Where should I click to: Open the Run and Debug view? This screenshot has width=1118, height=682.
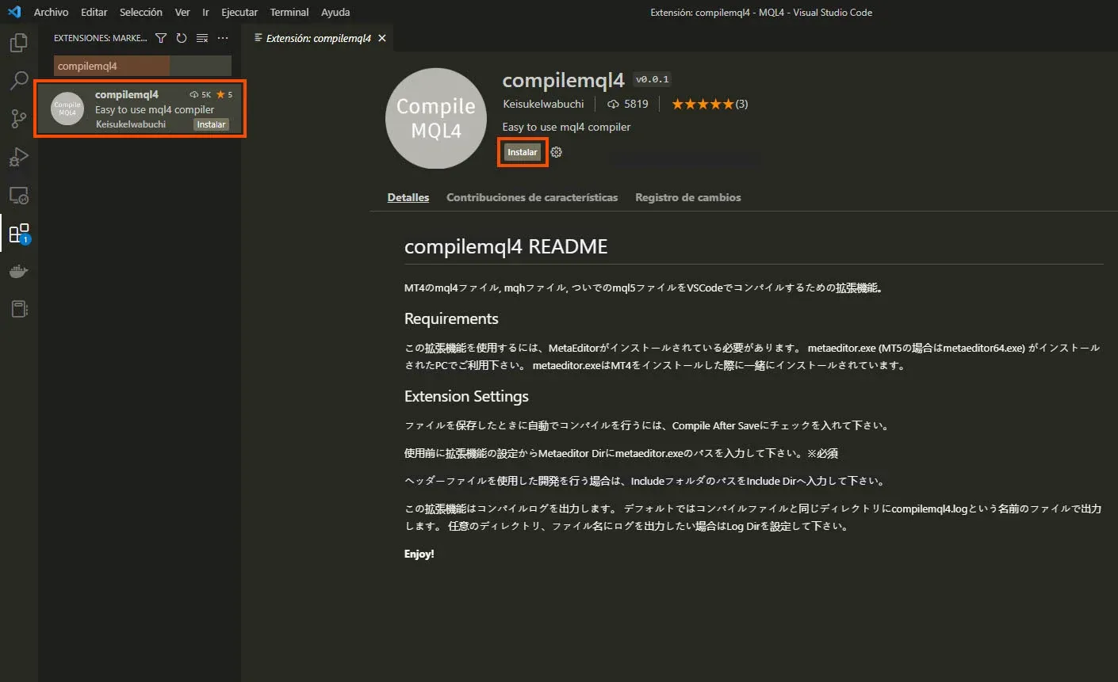[x=18, y=157]
